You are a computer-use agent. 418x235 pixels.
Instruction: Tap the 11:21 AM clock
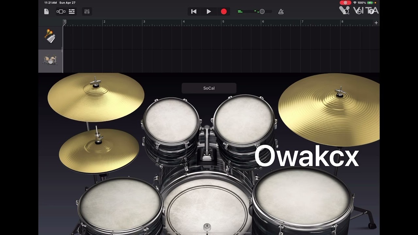point(51,3)
